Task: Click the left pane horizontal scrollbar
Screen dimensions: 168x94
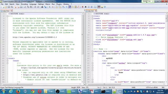Action: [x=18, y=84]
